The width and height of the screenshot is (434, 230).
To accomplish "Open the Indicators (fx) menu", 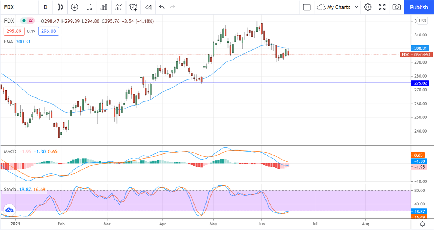I will click(89, 7).
